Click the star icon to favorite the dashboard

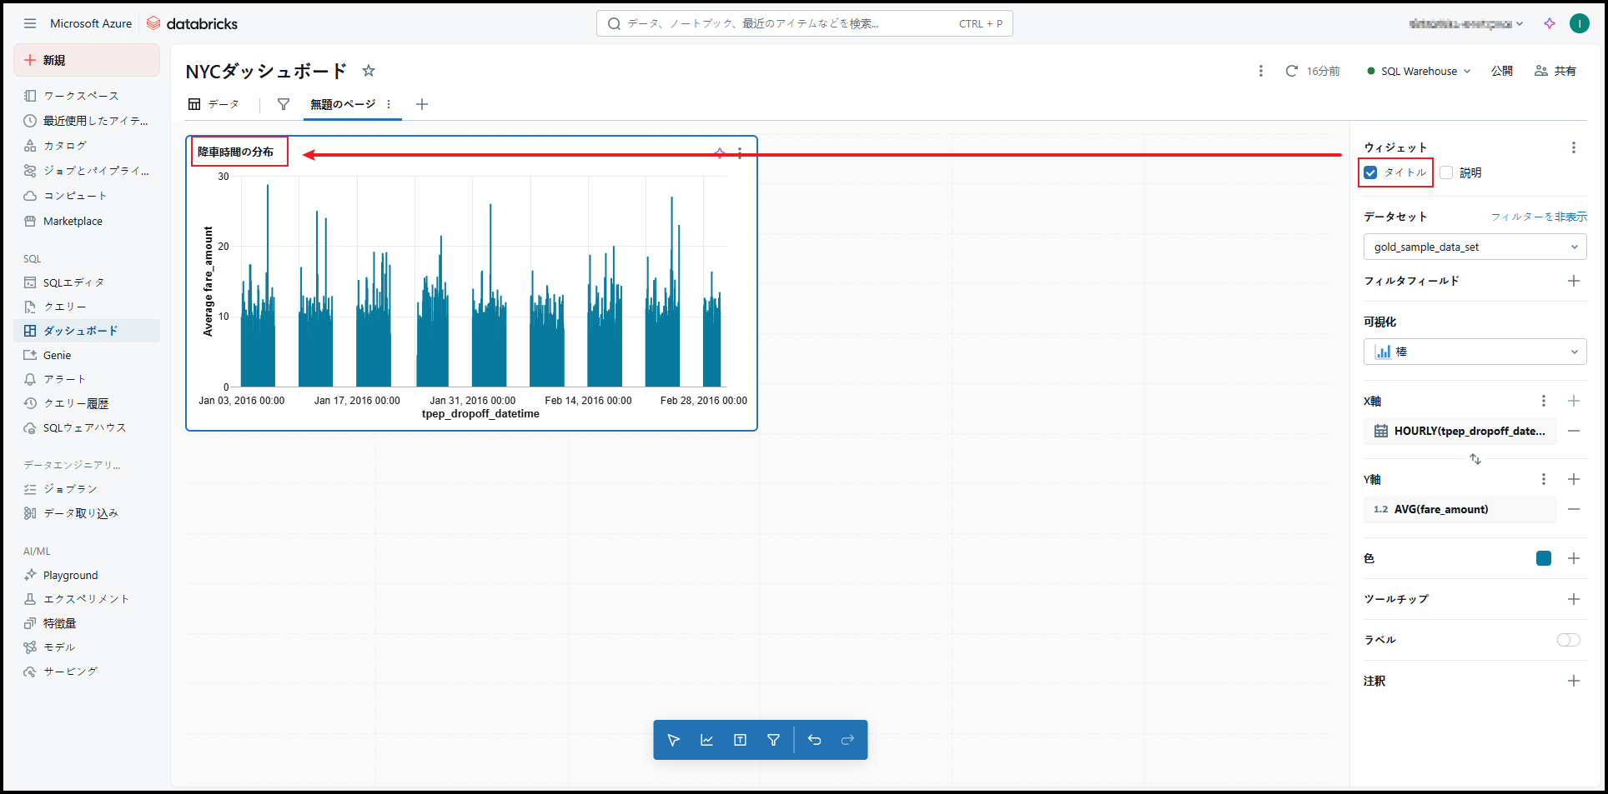[369, 71]
